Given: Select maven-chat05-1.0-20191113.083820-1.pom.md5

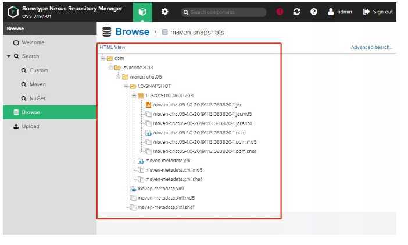Looking at the screenshot, I should [205, 142].
